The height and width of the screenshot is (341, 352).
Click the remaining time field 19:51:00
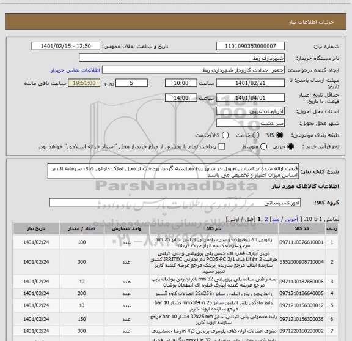(x=84, y=83)
